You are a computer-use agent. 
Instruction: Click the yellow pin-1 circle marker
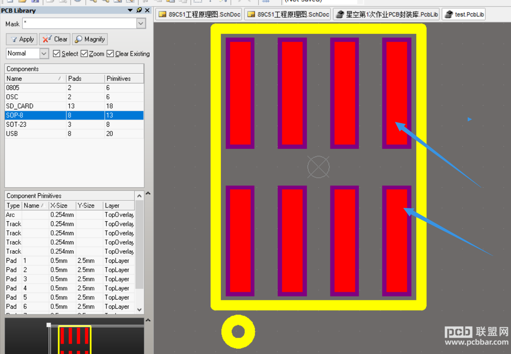click(238, 332)
